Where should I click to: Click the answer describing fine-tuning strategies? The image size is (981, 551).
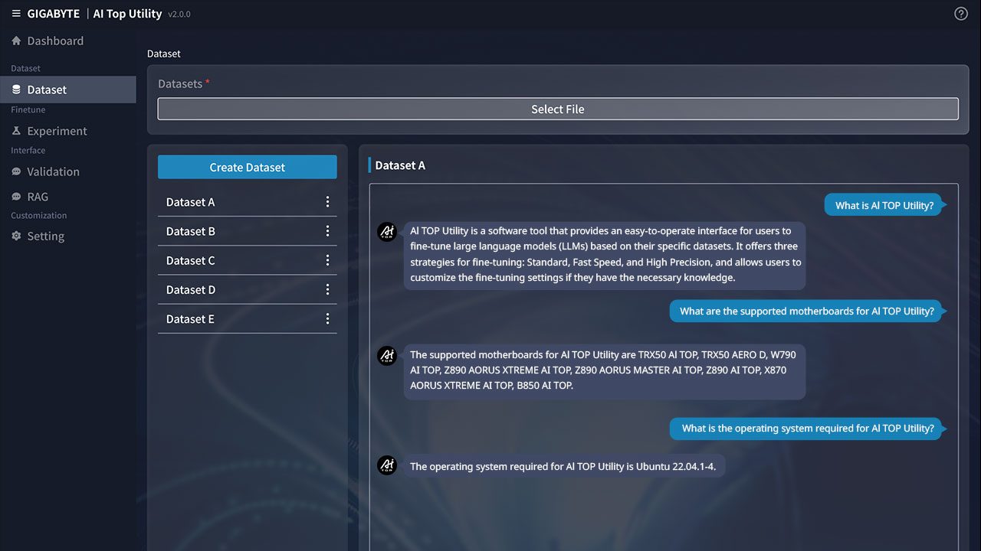(x=605, y=255)
